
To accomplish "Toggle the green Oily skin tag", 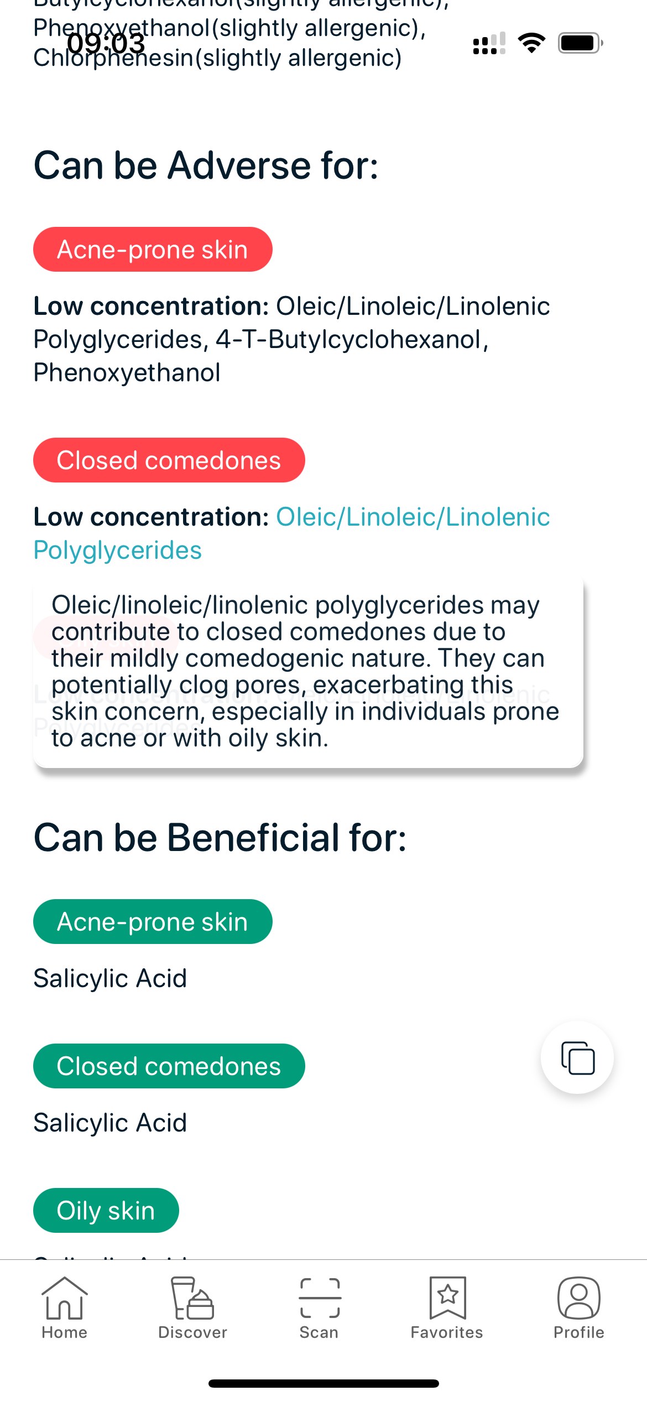I will pos(106,1210).
